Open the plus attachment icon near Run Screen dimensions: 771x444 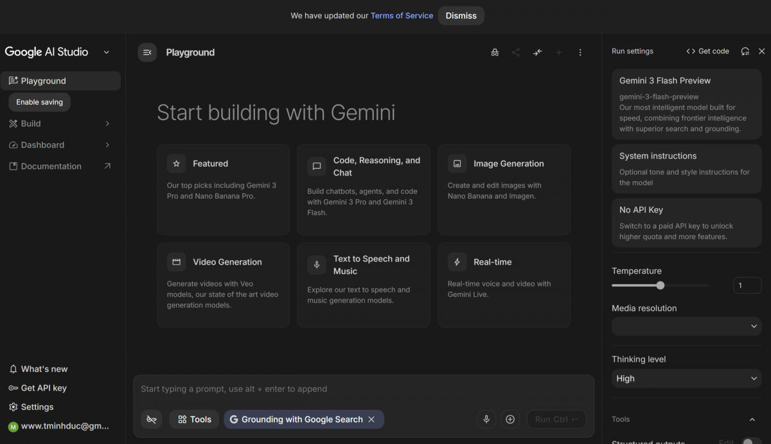(510, 419)
